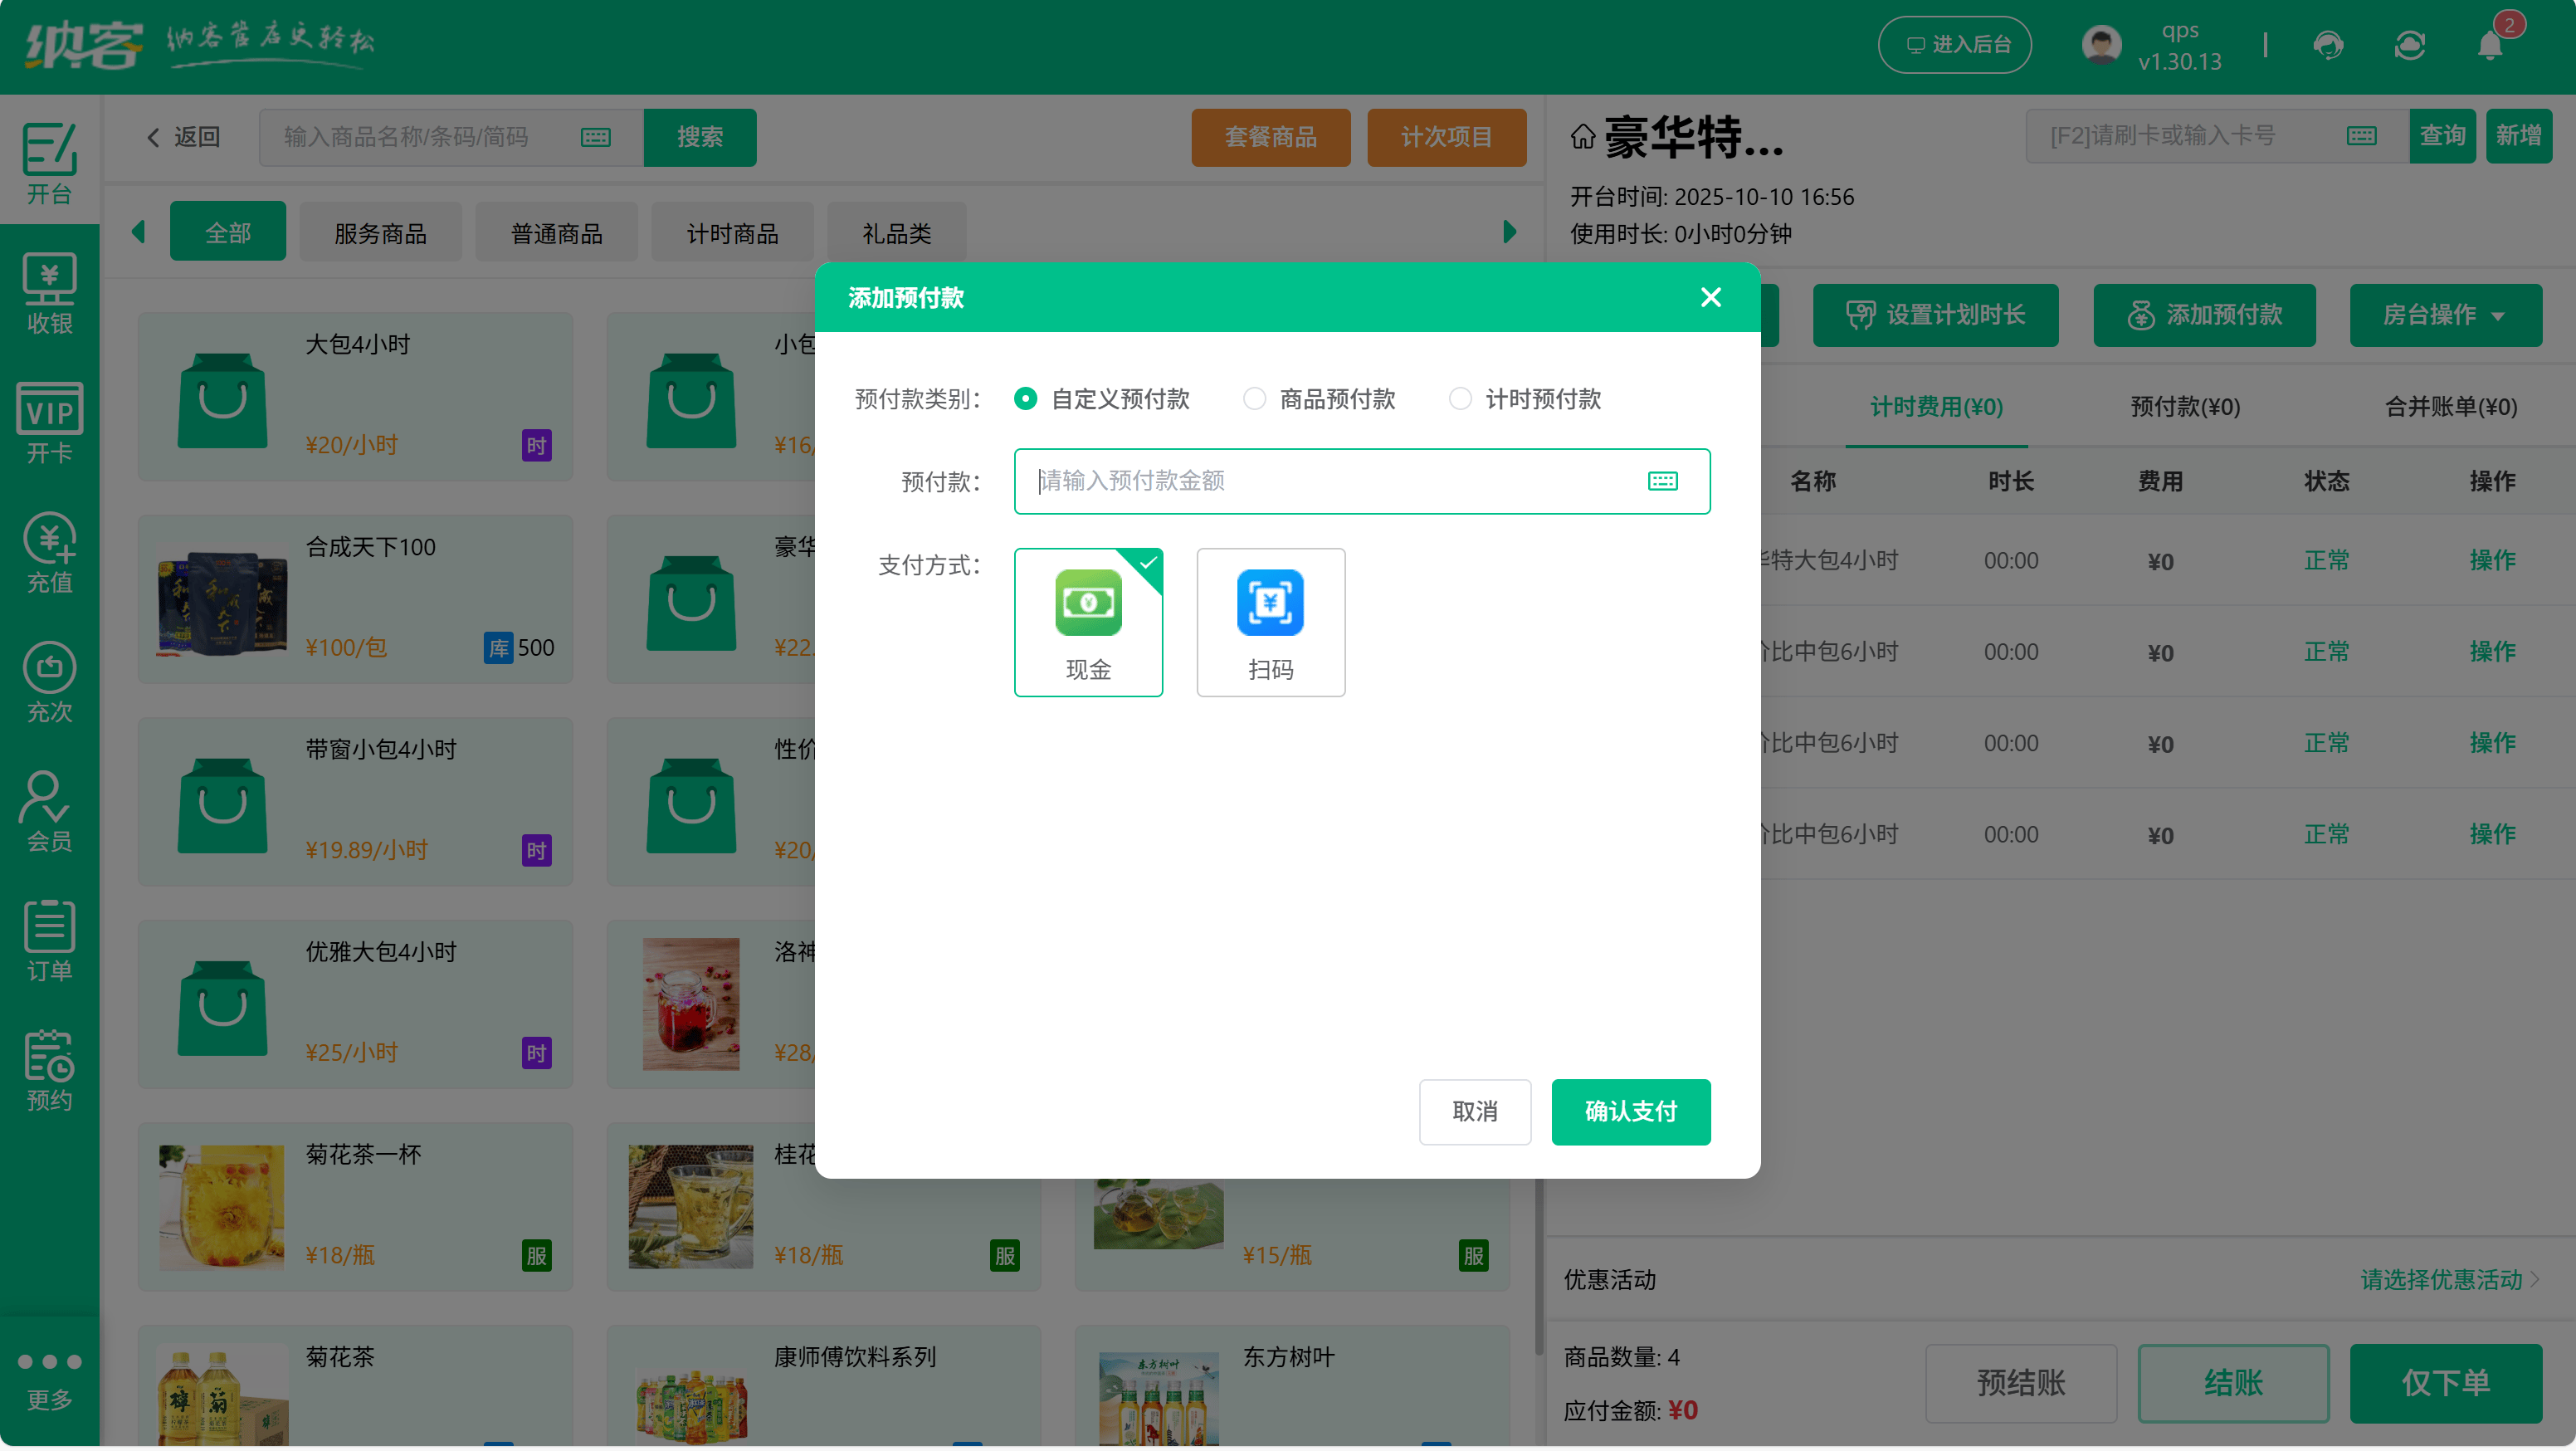Click the 结账 button
This screenshot has width=2576, height=1451.
(x=2233, y=1383)
